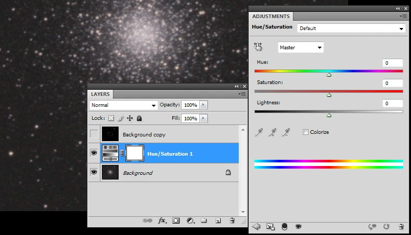Open the Opacity slider arrow button

[x=203, y=105]
